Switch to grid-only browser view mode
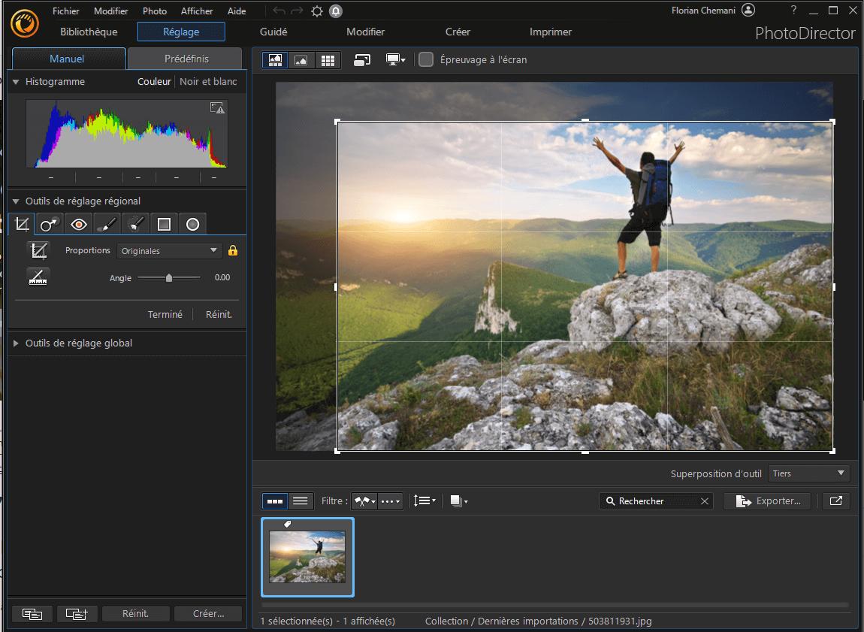 tap(328, 60)
